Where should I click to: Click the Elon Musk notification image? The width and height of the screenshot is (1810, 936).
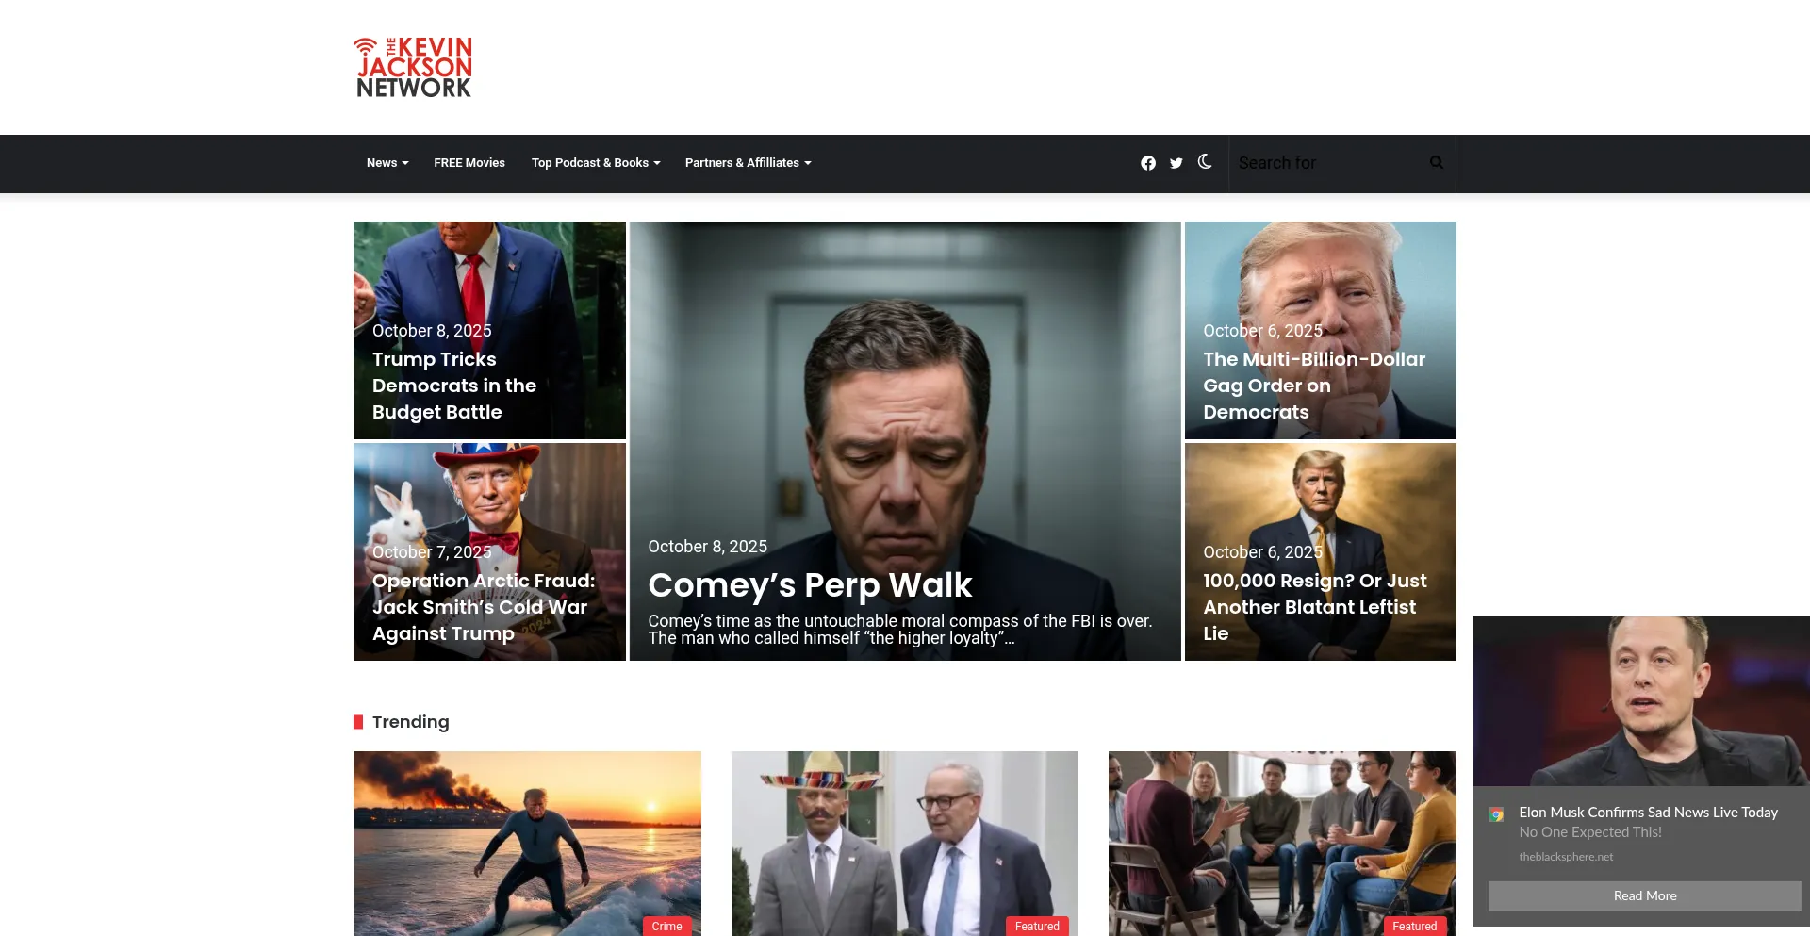(x=1640, y=701)
